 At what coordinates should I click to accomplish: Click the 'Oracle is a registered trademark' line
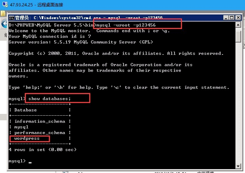101,65
